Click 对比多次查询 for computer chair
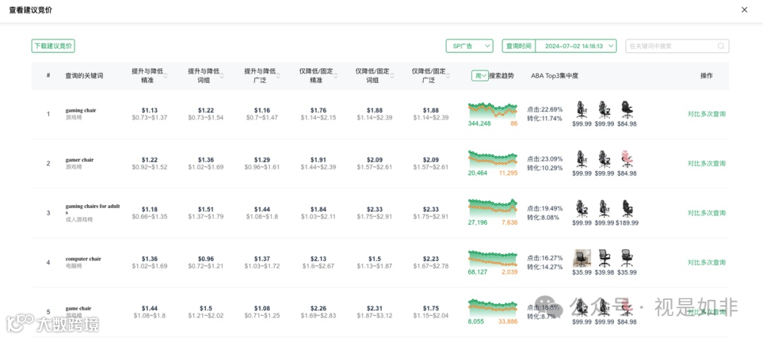The height and width of the screenshot is (338, 763). point(706,262)
